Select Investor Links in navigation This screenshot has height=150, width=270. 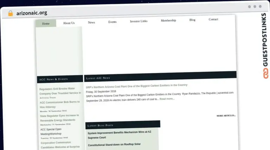[x=139, y=21]
